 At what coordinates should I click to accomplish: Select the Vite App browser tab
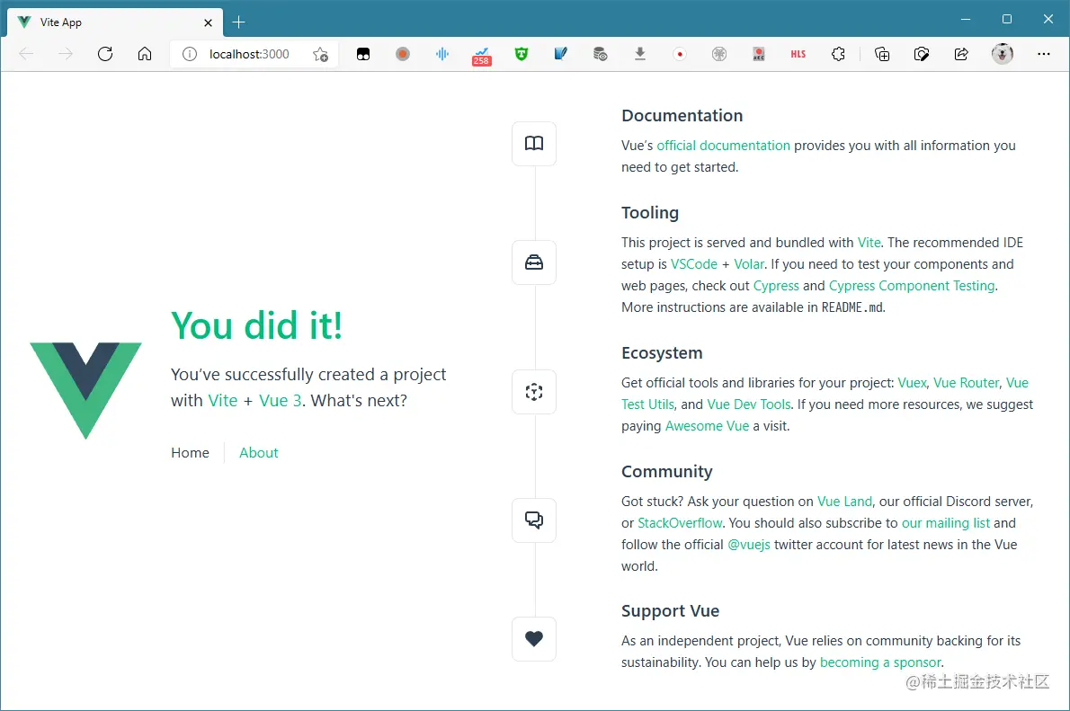[x=115, y=22]
